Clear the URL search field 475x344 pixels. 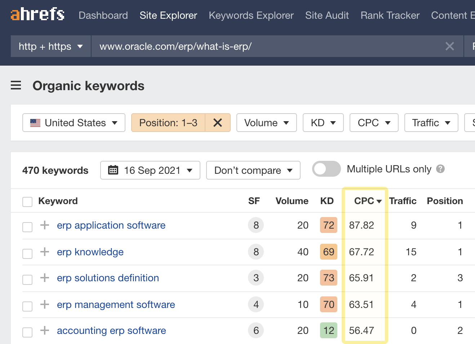[449, 46]
